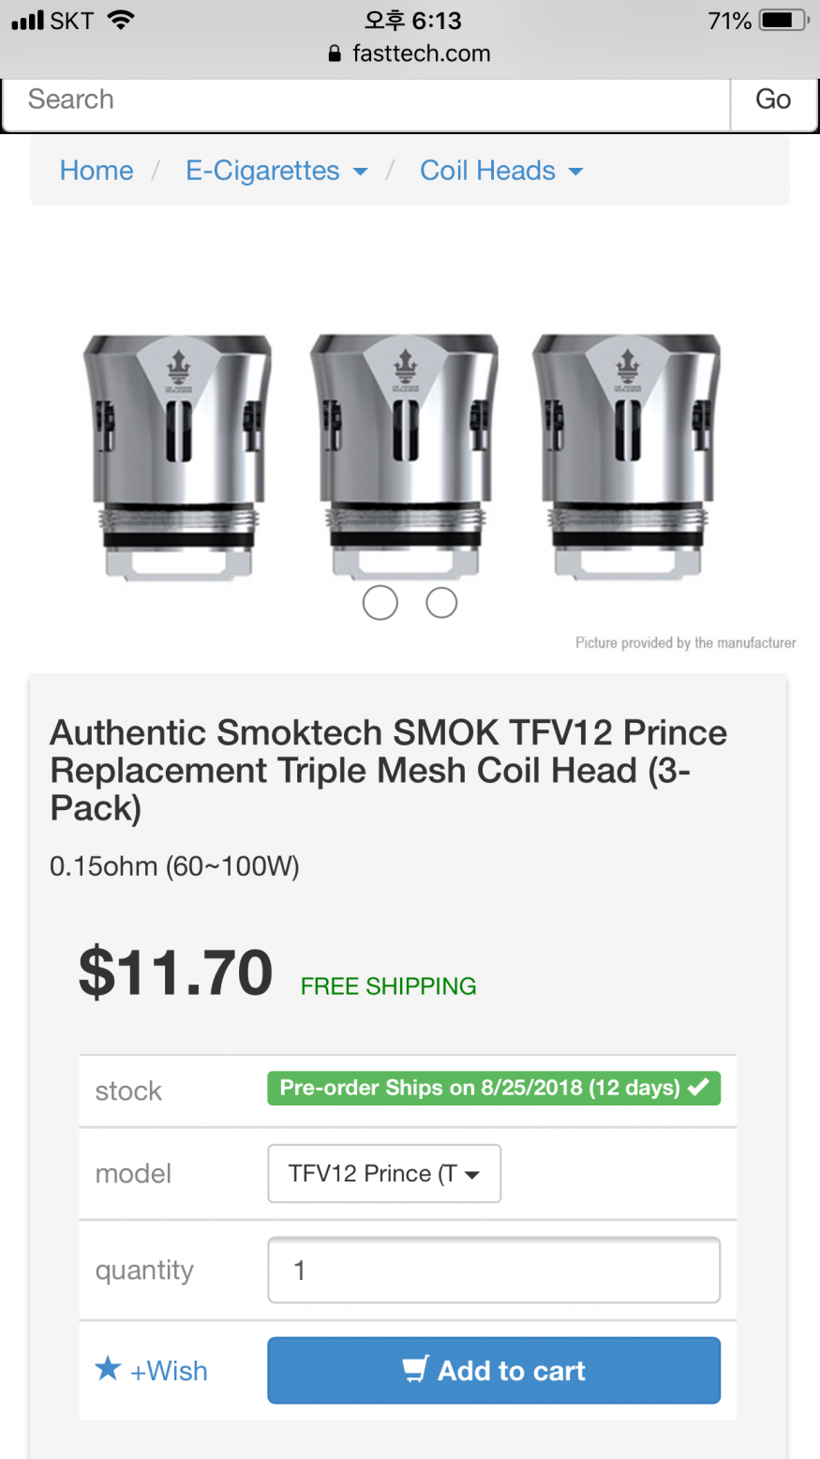Tap the shopping cart icon in button
820x1459 pixels.
coord(415,1369)
